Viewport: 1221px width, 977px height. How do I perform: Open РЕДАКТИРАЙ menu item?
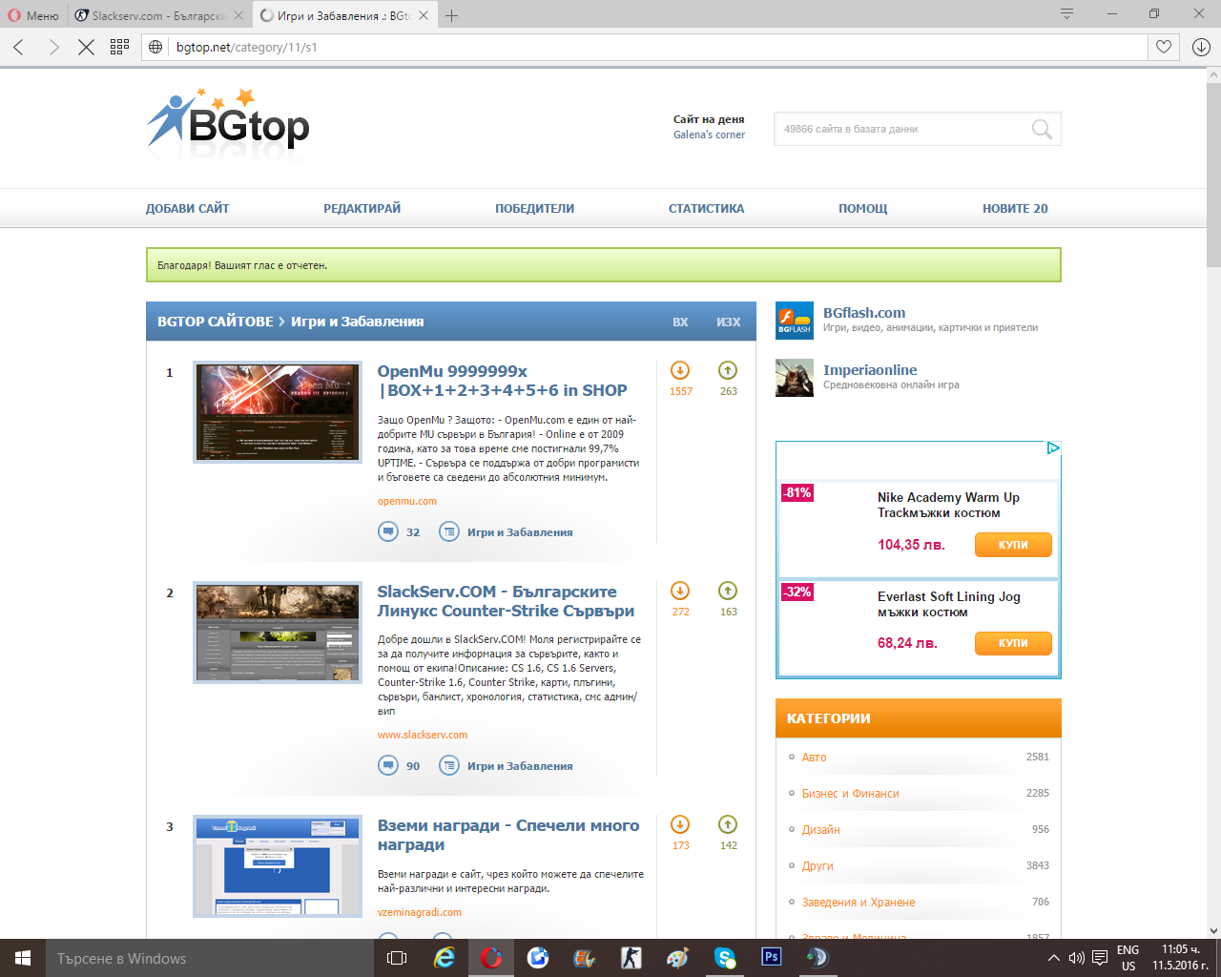[362, 209]
